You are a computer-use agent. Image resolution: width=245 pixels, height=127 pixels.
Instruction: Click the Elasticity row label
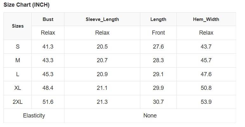pos(34,116)
